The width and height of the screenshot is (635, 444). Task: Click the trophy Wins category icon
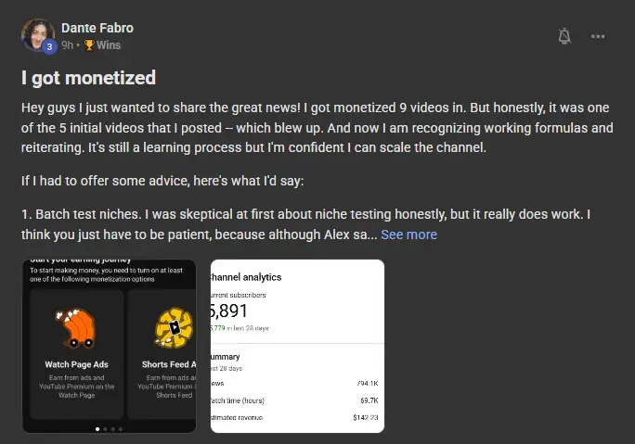[x=89, y=44]
